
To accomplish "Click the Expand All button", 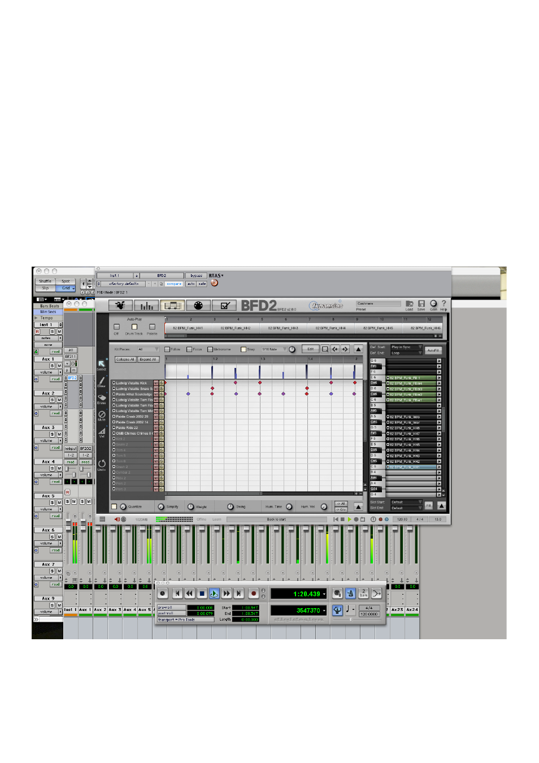I will (x=149, y=359).
